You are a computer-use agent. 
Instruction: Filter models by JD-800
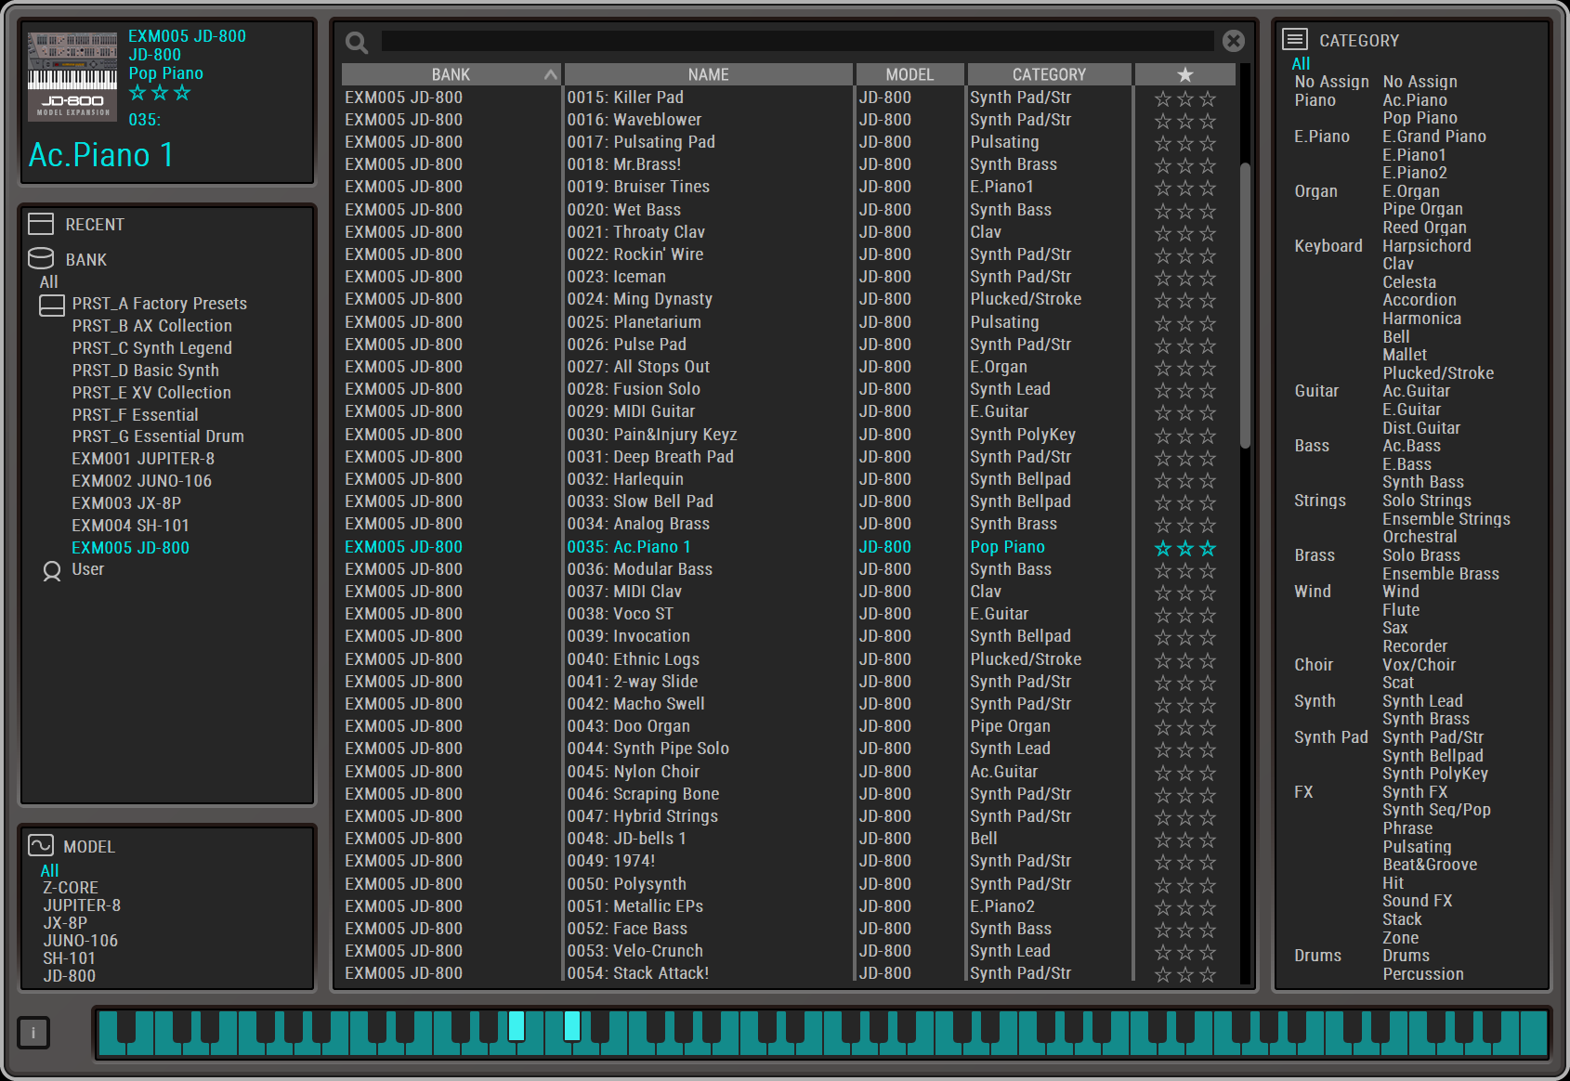click(x=69, y=976)
